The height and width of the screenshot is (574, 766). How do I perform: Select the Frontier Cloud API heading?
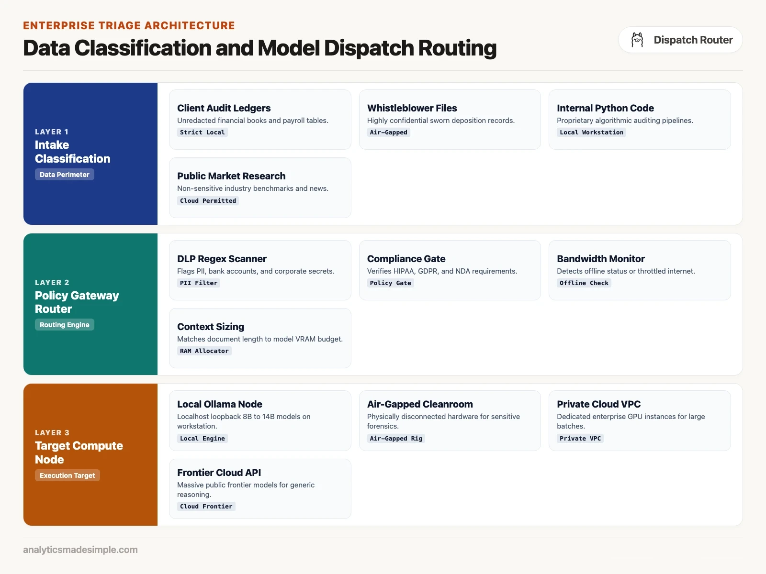tap(219, 473)
